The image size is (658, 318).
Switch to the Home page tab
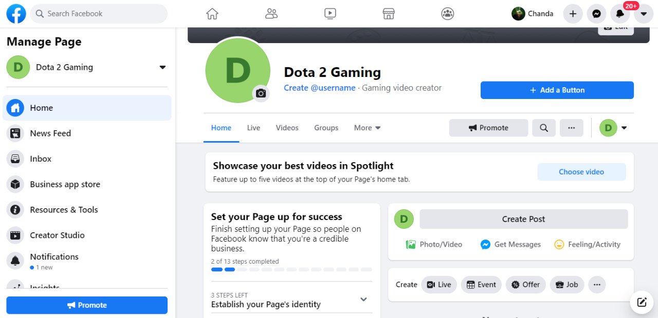(x=221, y=128)
